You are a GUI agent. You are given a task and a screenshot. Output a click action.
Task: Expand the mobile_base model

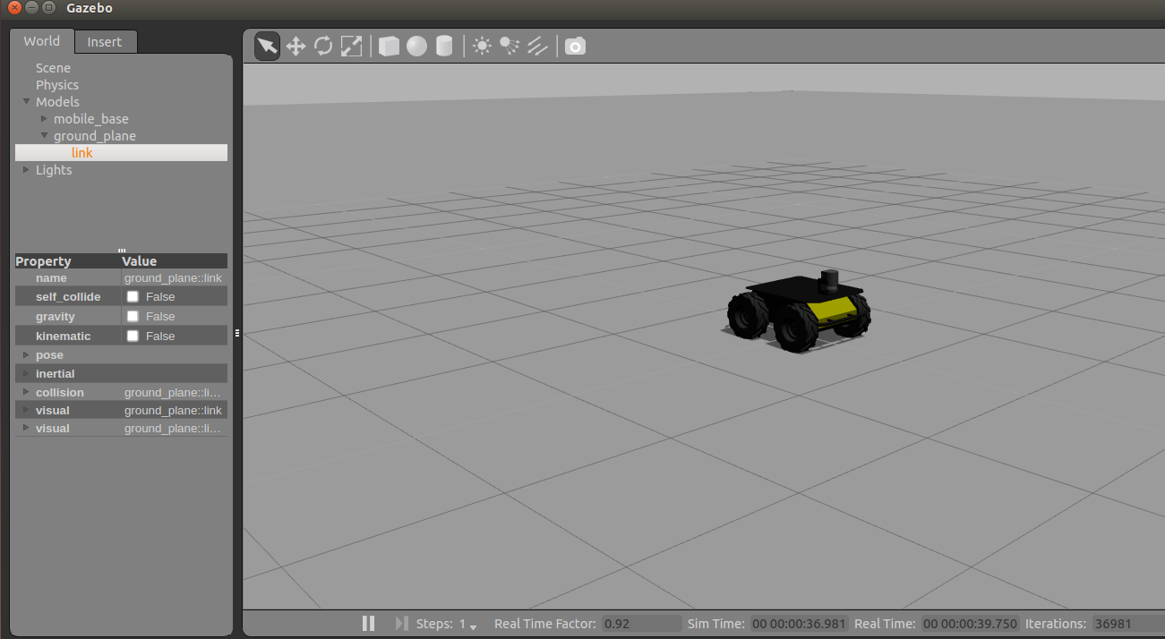tap(45, 119)
